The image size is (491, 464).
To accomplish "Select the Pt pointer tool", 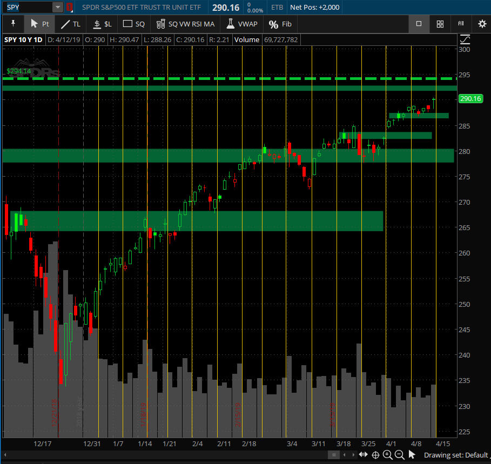I will coord(39,24).
